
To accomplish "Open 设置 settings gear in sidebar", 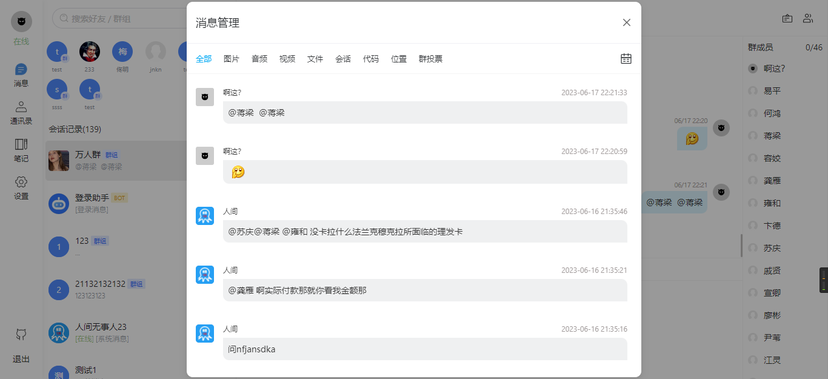I will click(21, 188).
